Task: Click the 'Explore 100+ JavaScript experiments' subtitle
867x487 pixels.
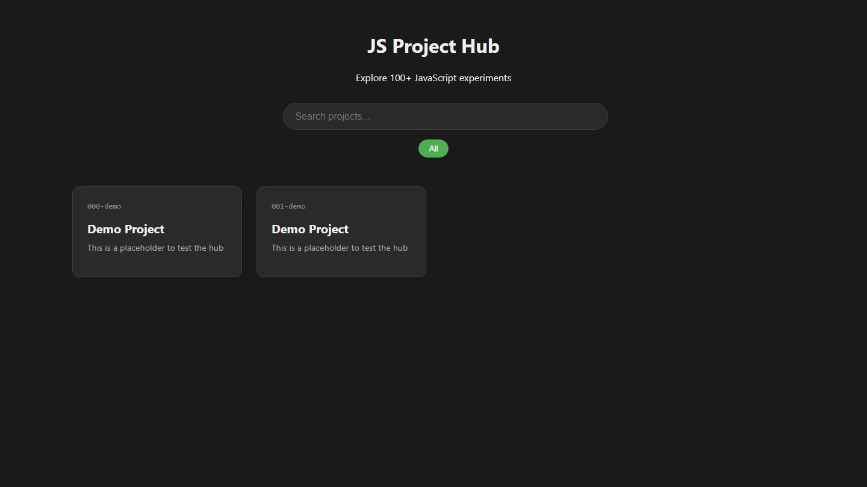Action: click(433, 78)
